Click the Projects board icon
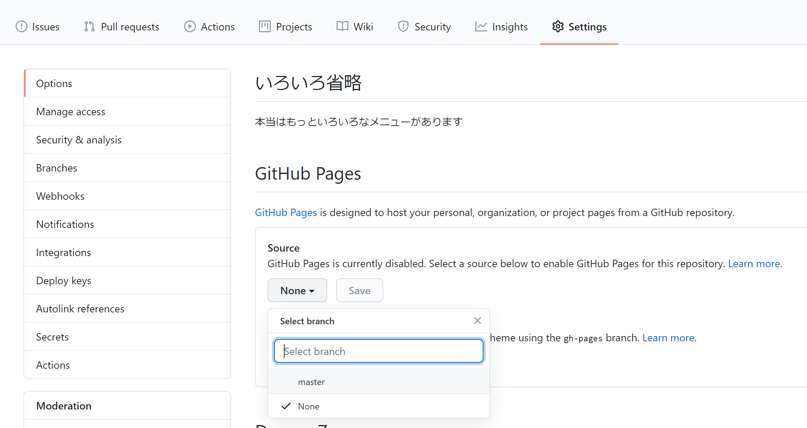Image resolution: width=807 pixels, height=428 pixels. 265,26
